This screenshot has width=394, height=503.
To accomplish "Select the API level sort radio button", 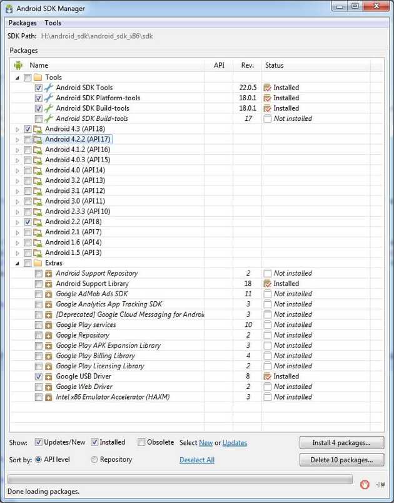I will (38, 459).
